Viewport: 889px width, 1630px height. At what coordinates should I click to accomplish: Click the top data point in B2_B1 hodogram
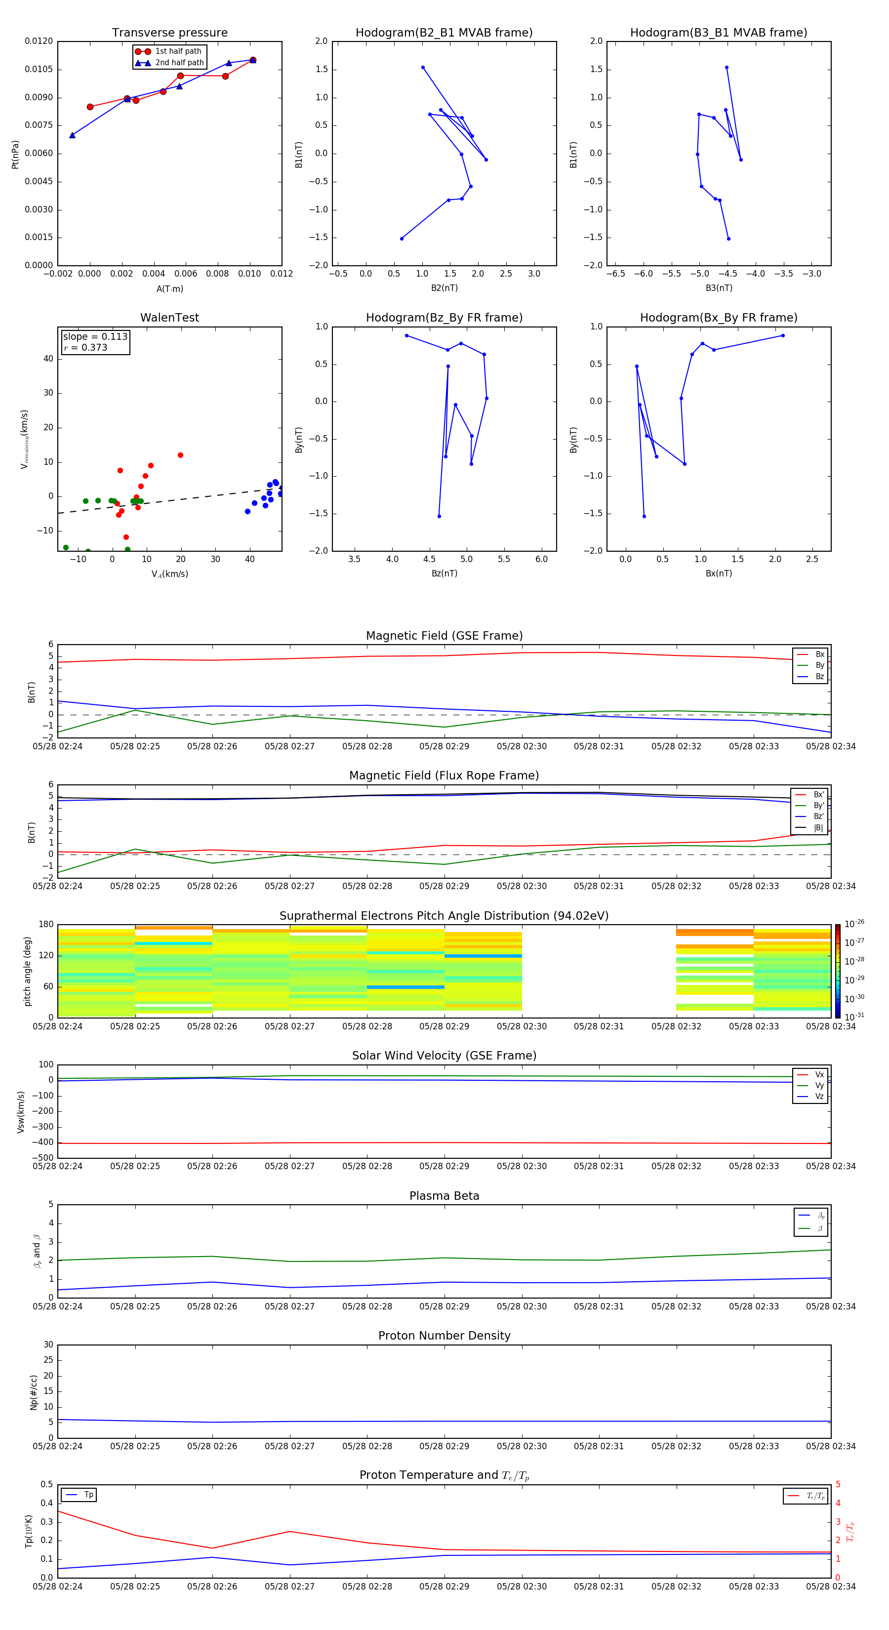pyautogui.click(x=423, y=68)
